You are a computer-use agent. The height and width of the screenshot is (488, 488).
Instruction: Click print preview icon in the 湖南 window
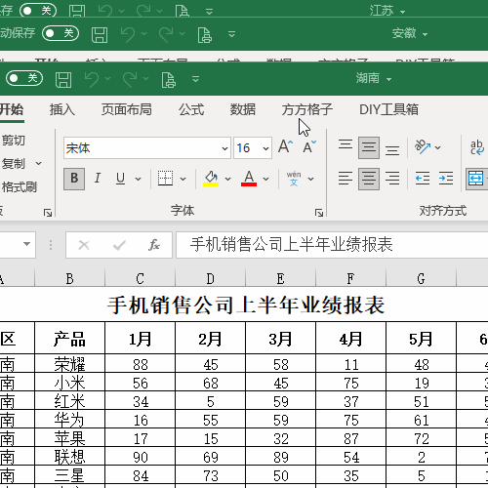click(x=169, y=79)
